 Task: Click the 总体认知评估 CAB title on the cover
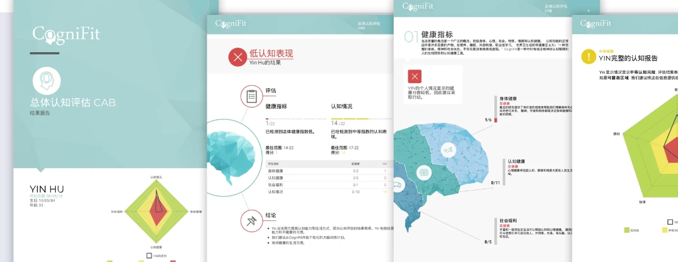tap(73, 103)
